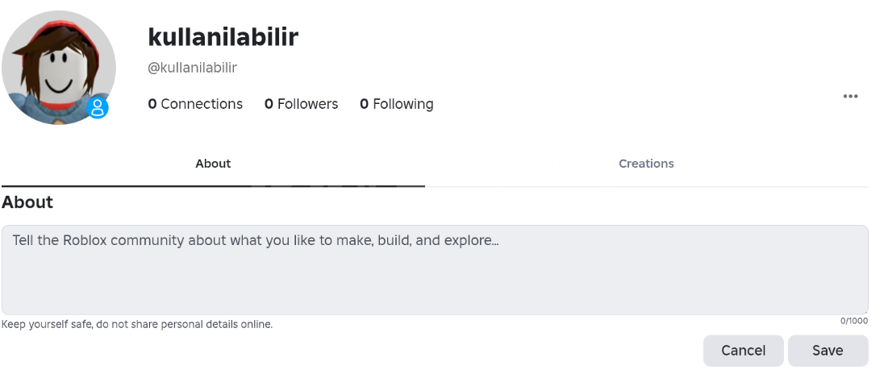Image resolution: width=888 pixels, height=374 pixels.
Task: Click the "Tell the Roblox community" placeholder text
Action: tap(255, 240)
